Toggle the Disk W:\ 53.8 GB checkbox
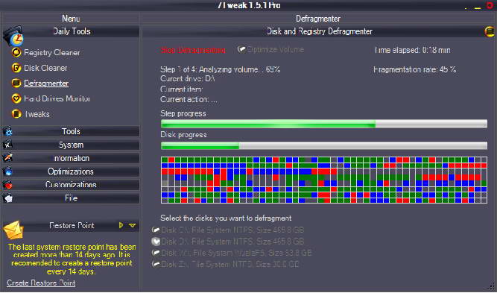Screen dimensions: 497x293 (156, 253)
